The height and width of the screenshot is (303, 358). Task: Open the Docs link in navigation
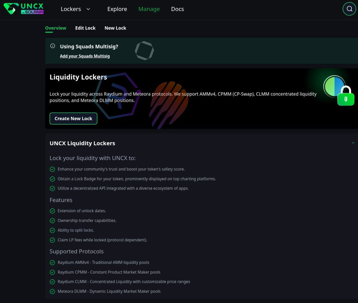[177, 9]
